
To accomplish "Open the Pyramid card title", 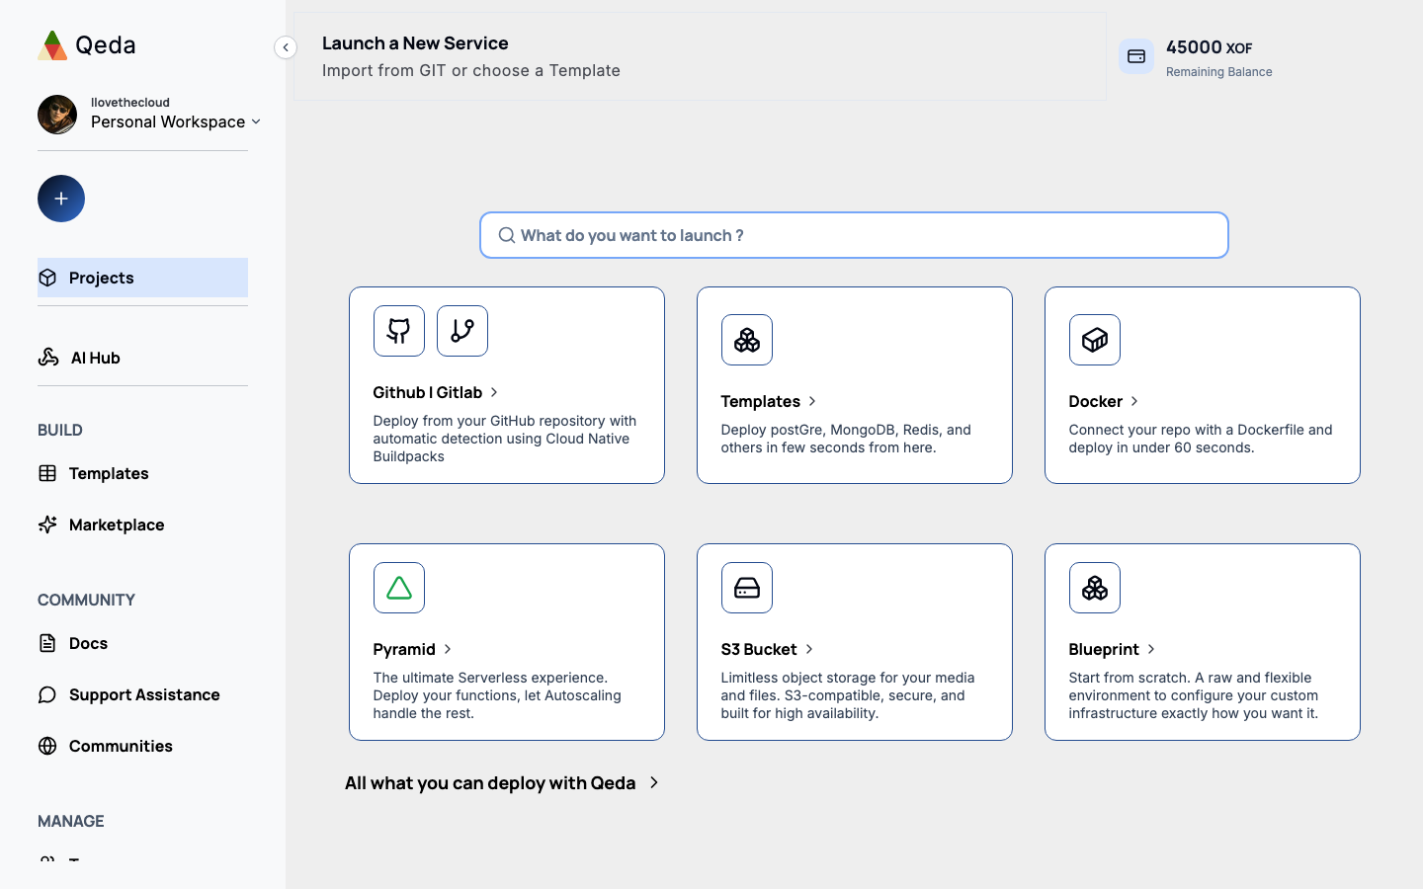I will click(x=404, y=649).
